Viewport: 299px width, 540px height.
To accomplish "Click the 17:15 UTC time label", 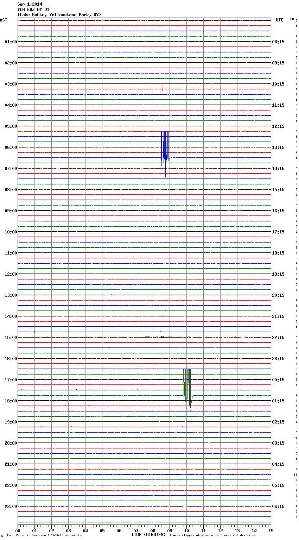I will [x=278, y=232].
